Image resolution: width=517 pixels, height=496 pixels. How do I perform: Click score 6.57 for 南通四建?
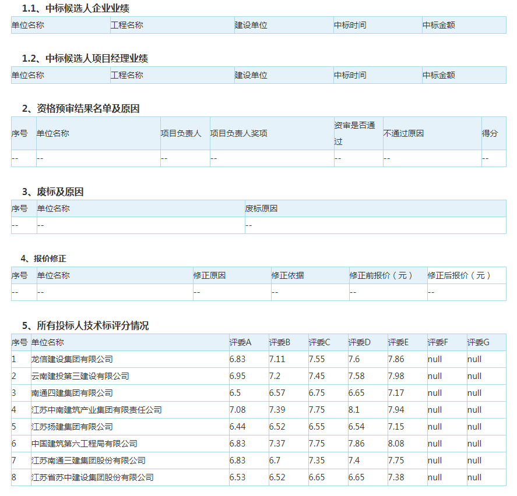point(277,393)
